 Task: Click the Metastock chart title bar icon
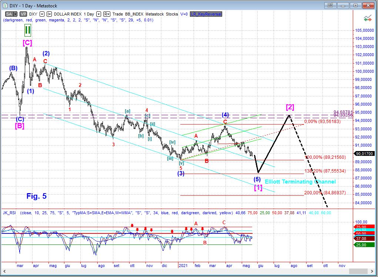5,5
